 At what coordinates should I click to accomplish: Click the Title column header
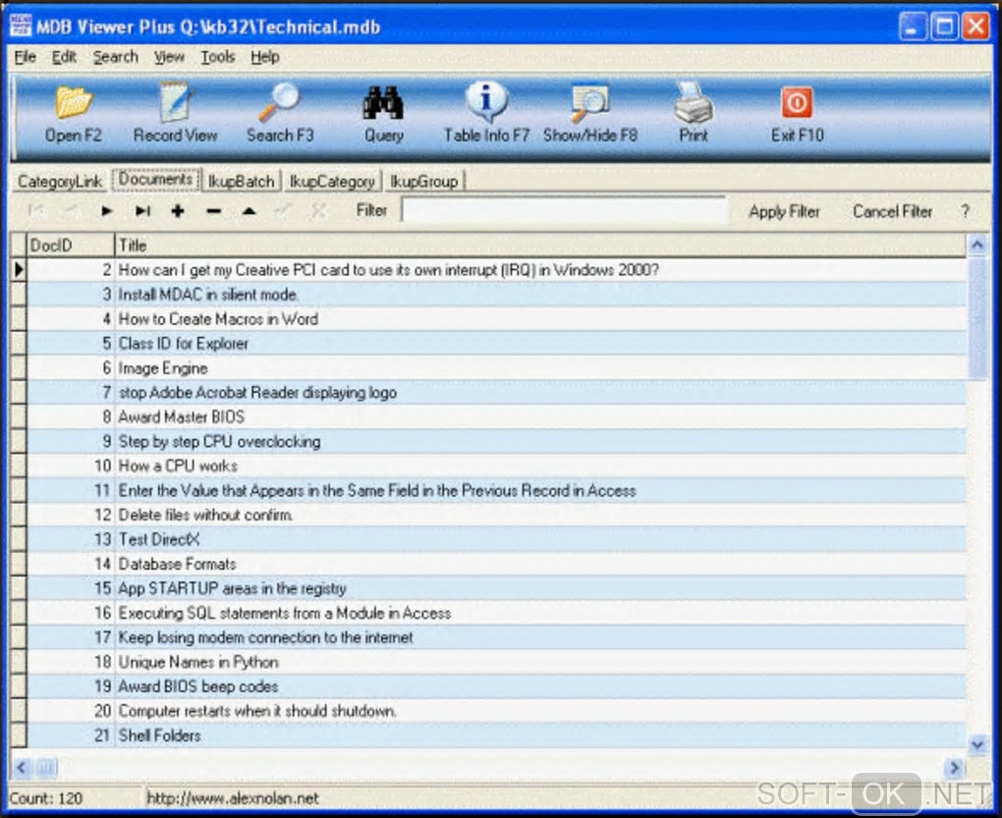tap(540, 245)
